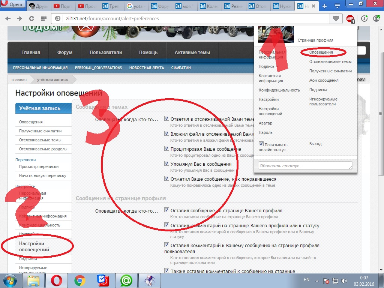Click the browser Back arrow button
Screen dimensions: 384x288
pos(8,18)
